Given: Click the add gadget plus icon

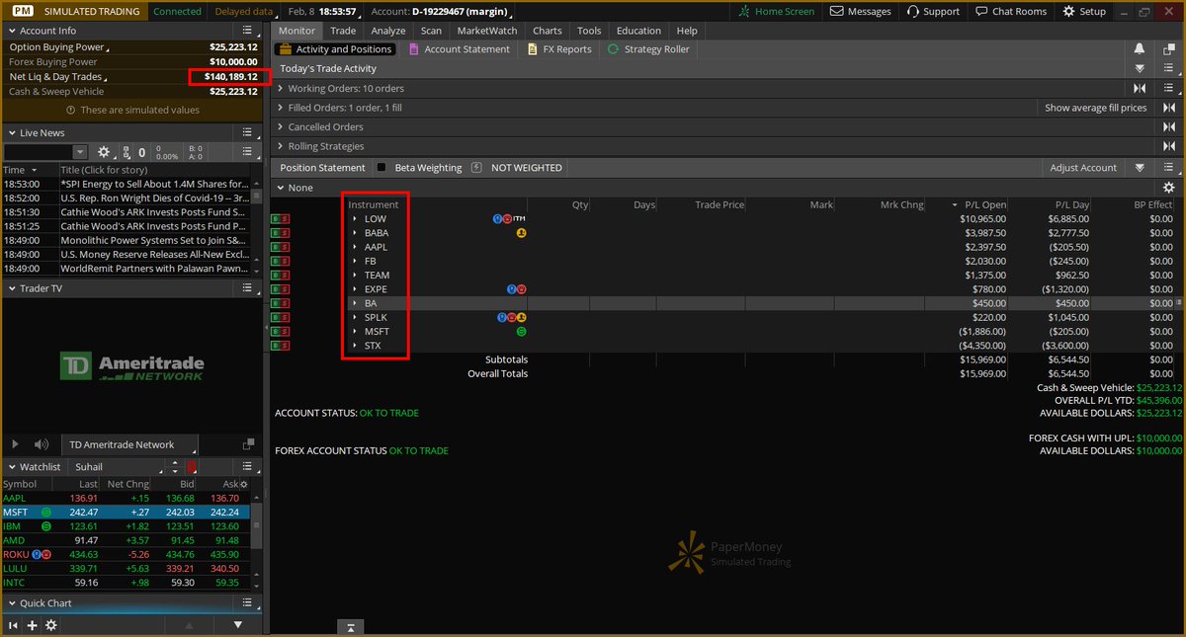Looking at the screenshot, I should (x=32, y=625).
